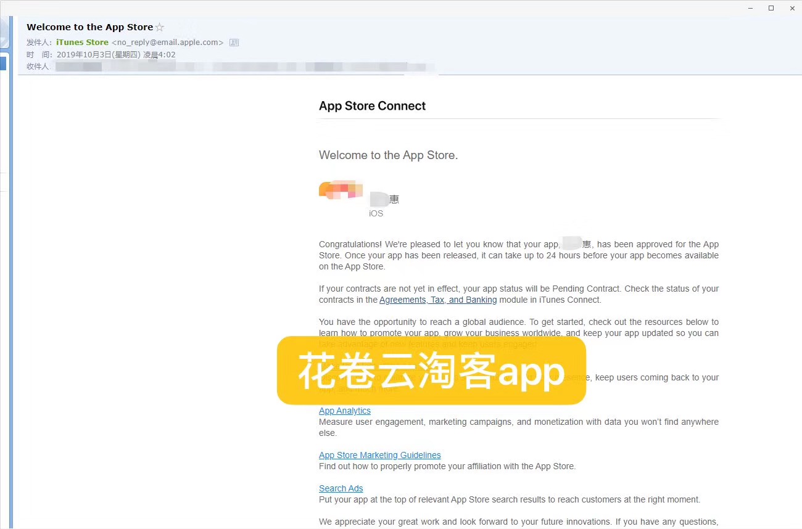Star the Welcome to the App Store email
802x529 pixels.
point(160,27)
